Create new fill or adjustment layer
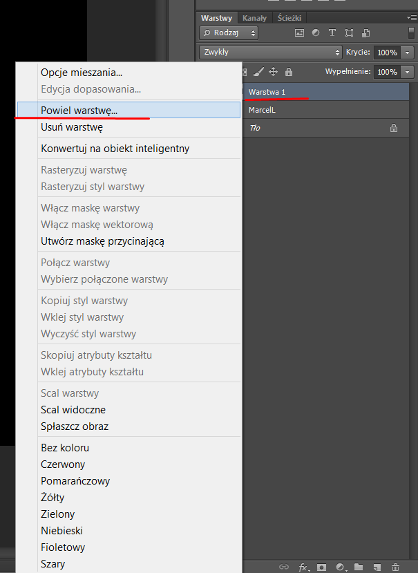418x573 pixels. click(x=341, y=567)
